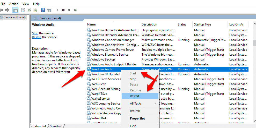
Task: Click the Export List toolbar icon
Action: (x=35, y=10)
